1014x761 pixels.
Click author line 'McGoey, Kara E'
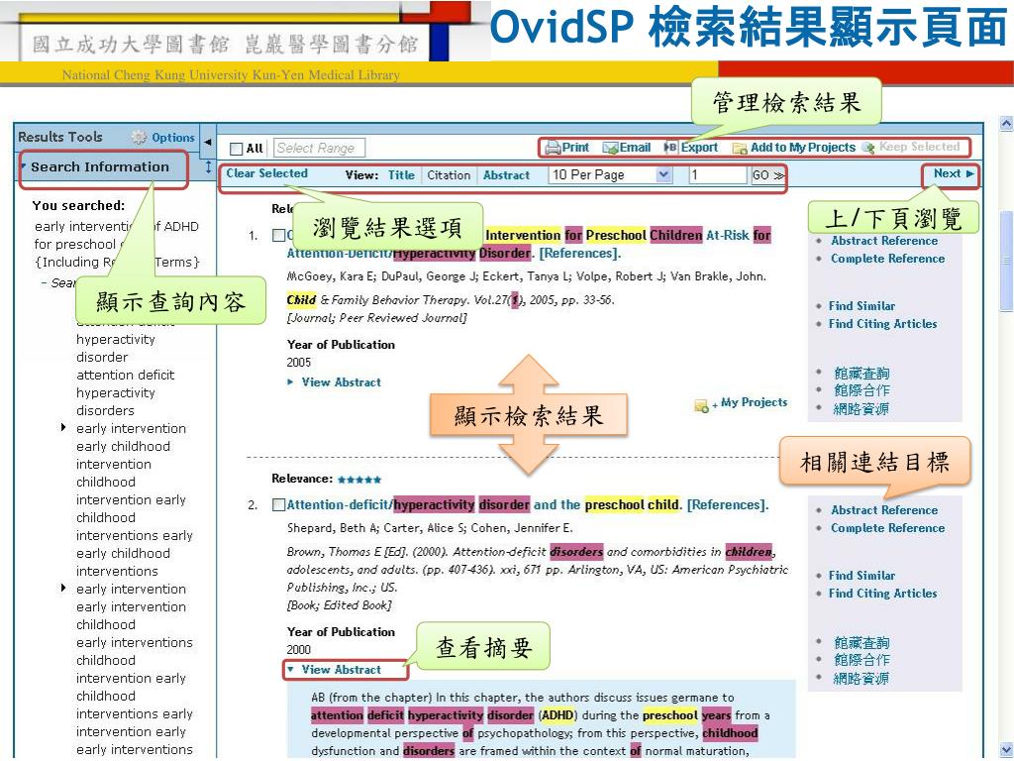tap(527, 276)
